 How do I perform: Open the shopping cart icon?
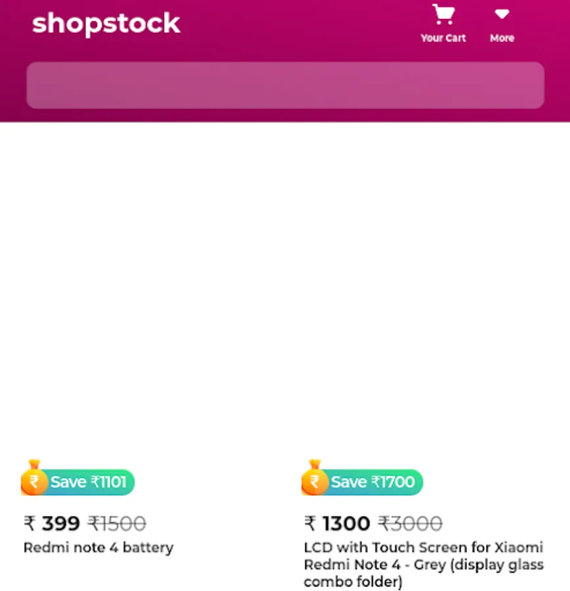(x=443, y=14)
